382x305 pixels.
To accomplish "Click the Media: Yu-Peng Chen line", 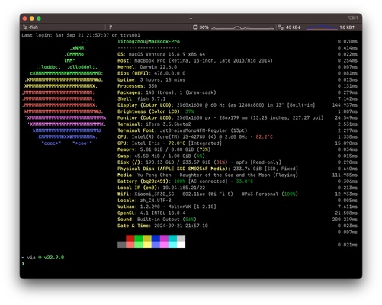I will pos(207,175).
